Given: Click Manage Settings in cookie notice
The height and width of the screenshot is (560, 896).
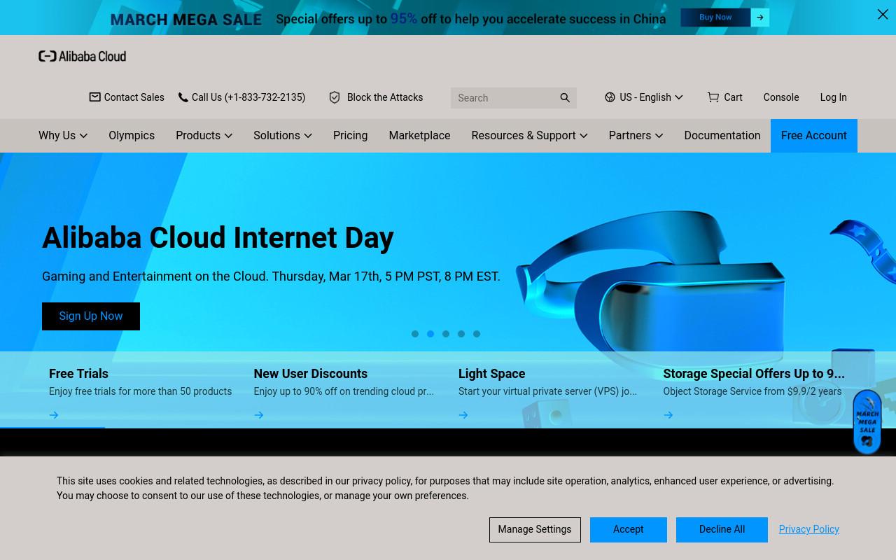Looking at the screenshot, I should point(535,530).
